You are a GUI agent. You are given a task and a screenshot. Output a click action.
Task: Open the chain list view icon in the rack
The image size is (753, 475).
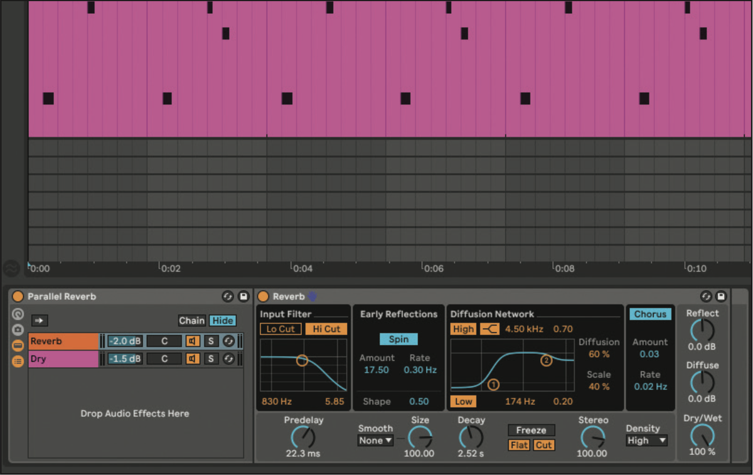point(18,359)
